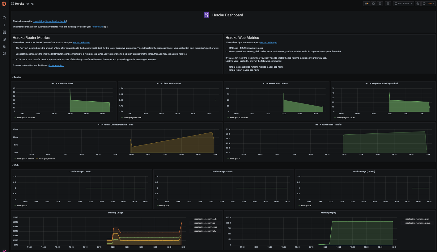Viewport: 437px width, 252px height.
Task: Open the Load Average (15 min) panel menu
Action: tap(364, 172)
